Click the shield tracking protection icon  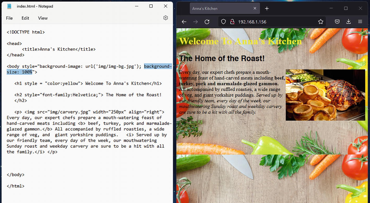click(x=223, y=22)
